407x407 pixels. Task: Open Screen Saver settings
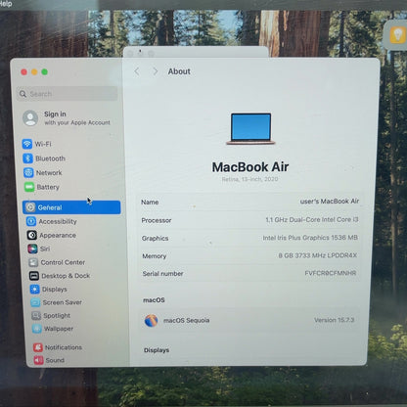[57, 302]
